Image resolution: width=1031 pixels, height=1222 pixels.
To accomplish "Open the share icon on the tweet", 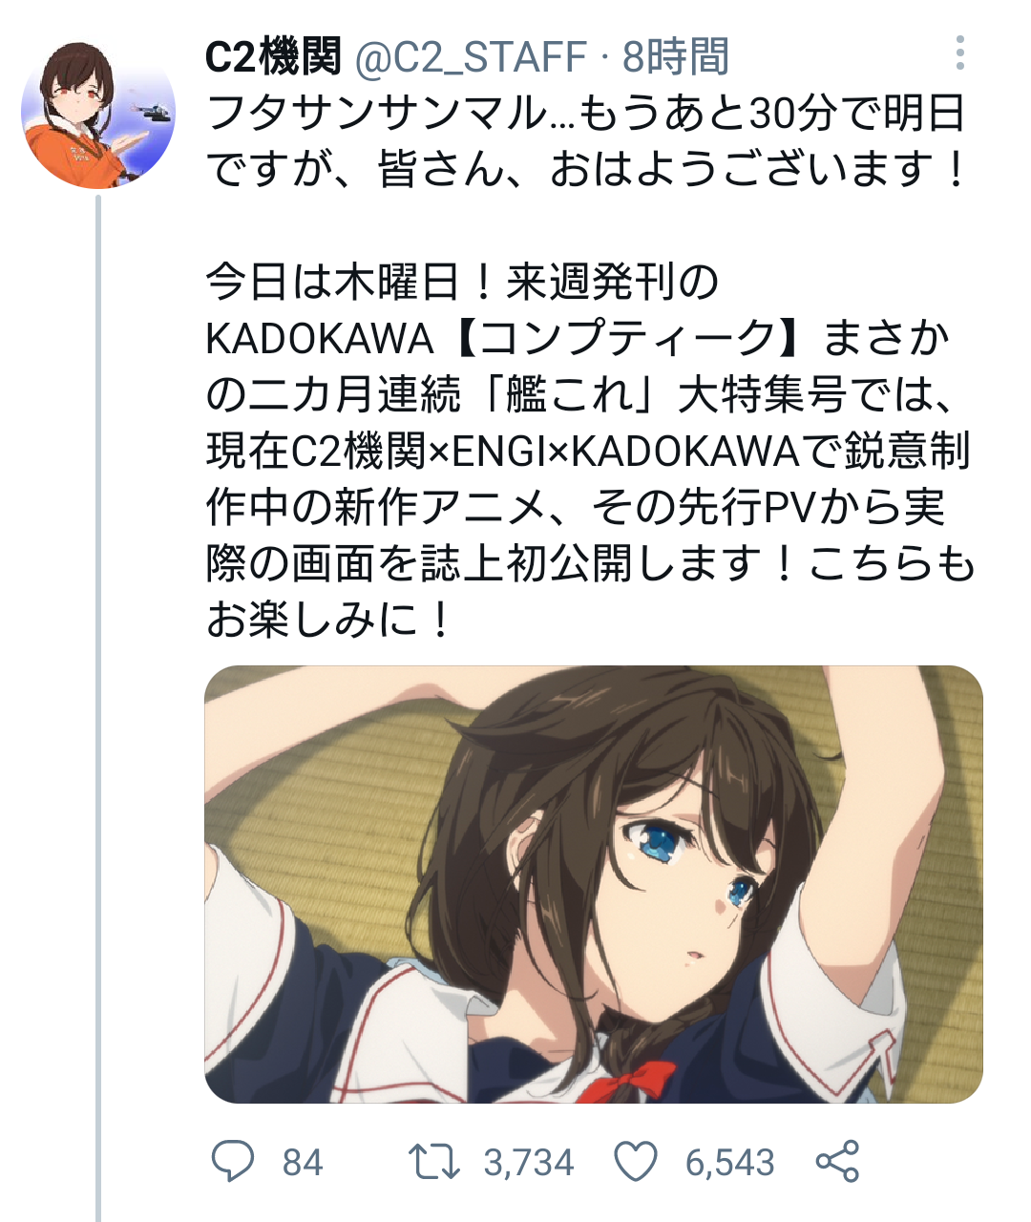I will (x=838, y=1162).
